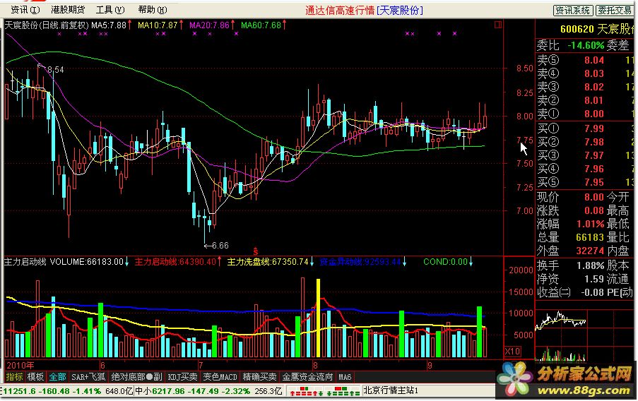Select the SAR+飞狐 indicator tab
The width and height of the screenshot is (638, 401).
(x=88, y=377)
